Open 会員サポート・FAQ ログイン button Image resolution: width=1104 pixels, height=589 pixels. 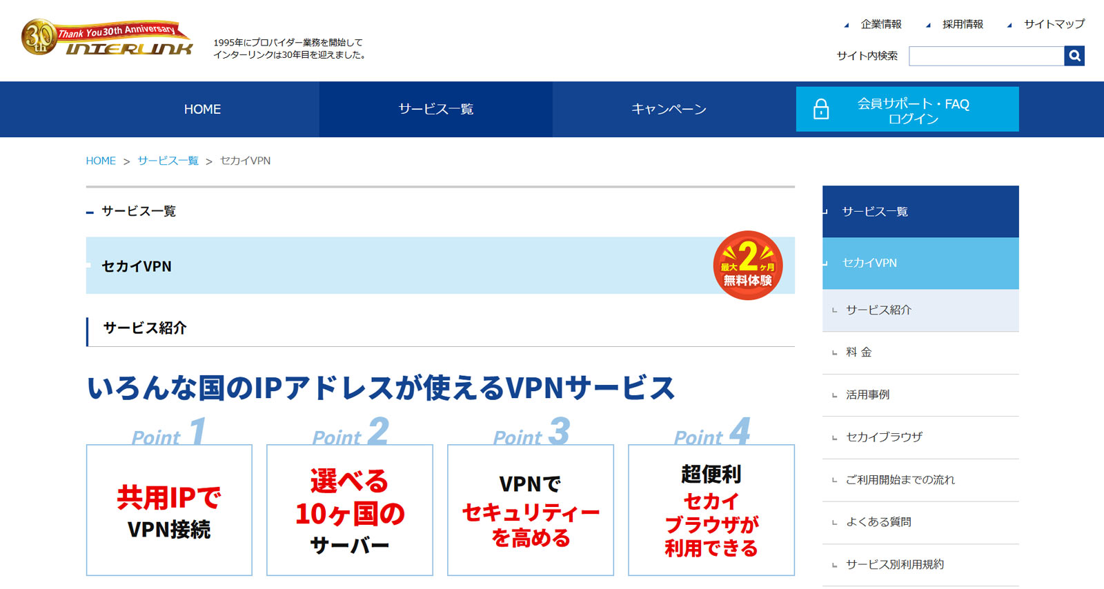pos(907,109)
